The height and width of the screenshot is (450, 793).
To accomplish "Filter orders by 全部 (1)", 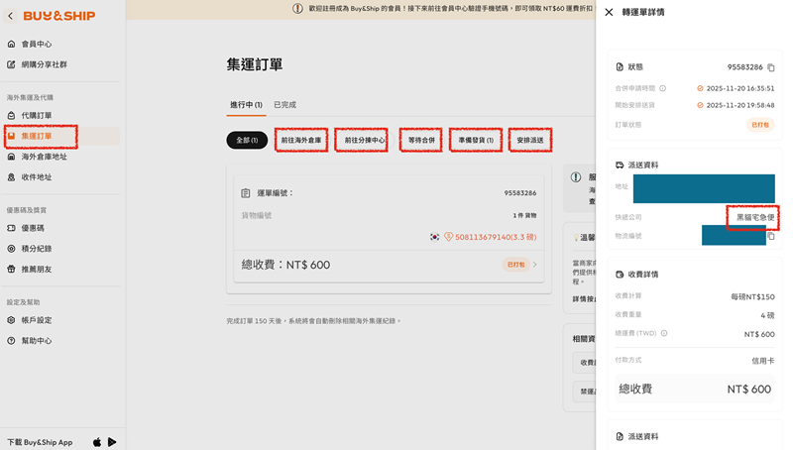I will [x=247, y=141].
